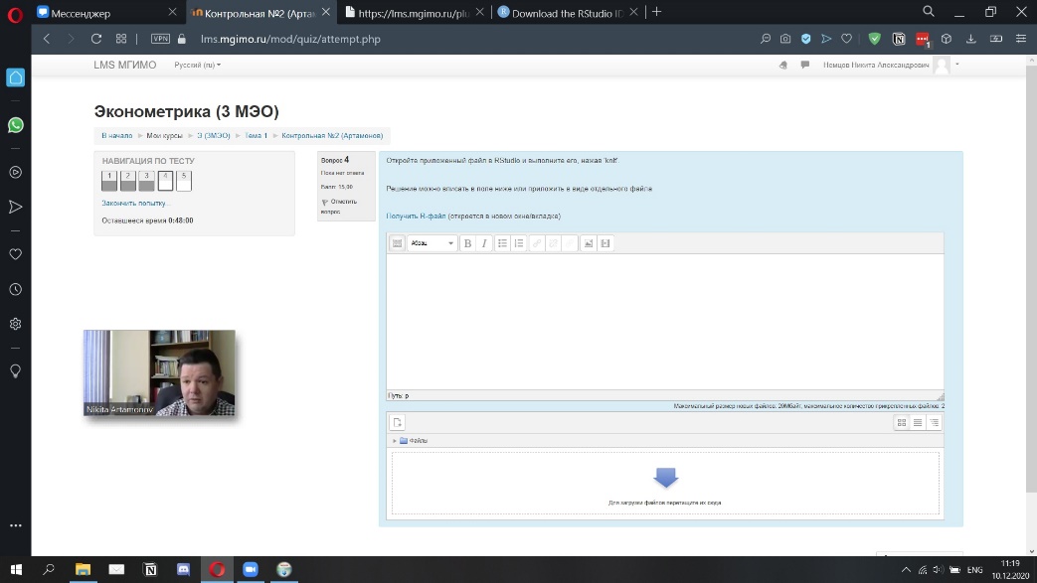Screen dimensions: 1037x583
Task: Click the 'Получить R-файл' link
Action: pos(416,216)
